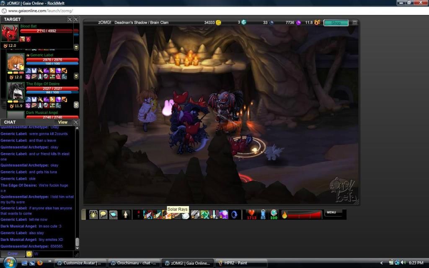Open the world map icon

[x=113, y=214]
